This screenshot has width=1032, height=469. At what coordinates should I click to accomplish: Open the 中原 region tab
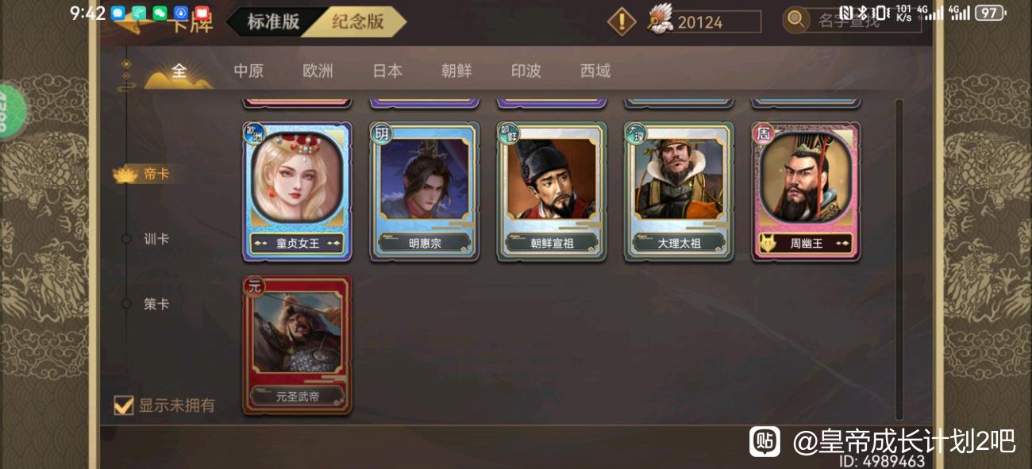248,71
